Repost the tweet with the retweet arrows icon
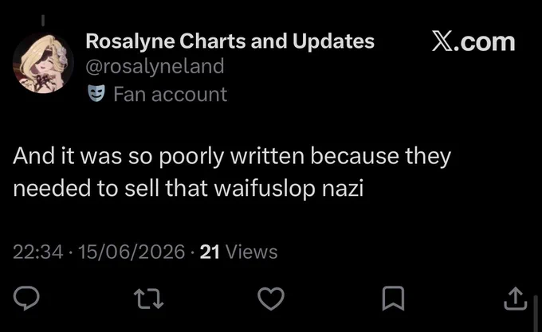This screenshot has height=332, width=542. [x=148, y=299]
